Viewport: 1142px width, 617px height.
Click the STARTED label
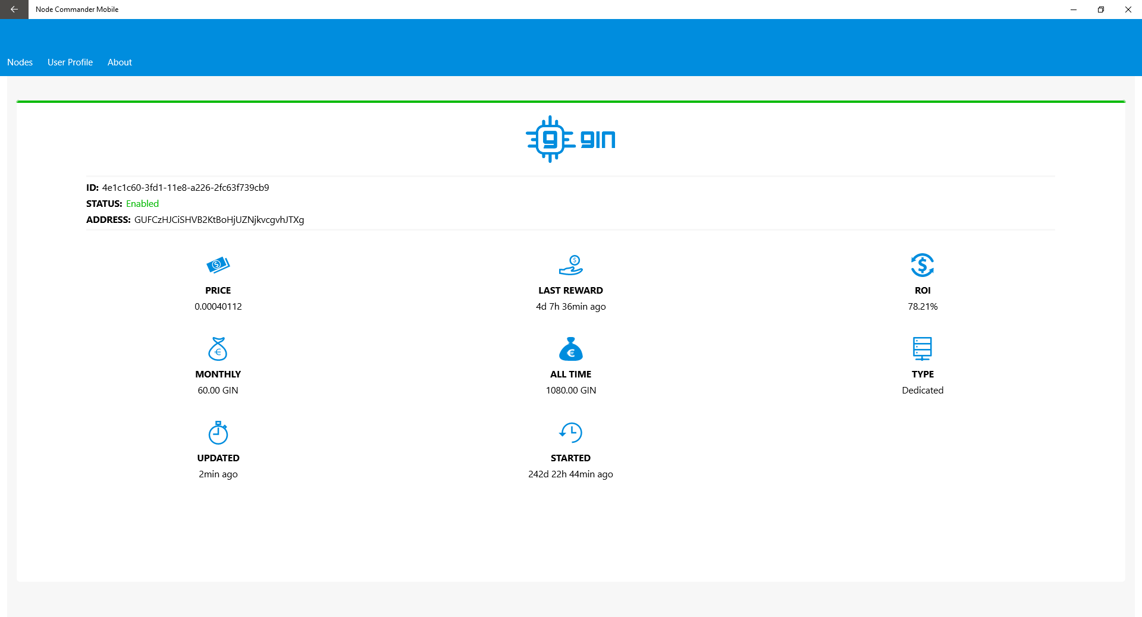tap(571, 458)
